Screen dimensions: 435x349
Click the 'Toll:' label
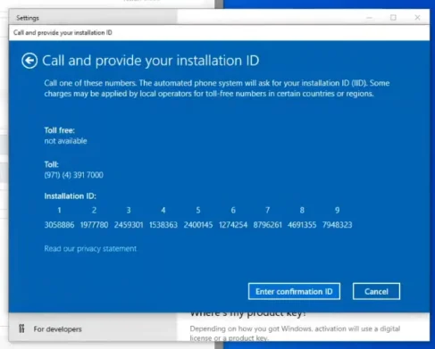coord(52,164)
